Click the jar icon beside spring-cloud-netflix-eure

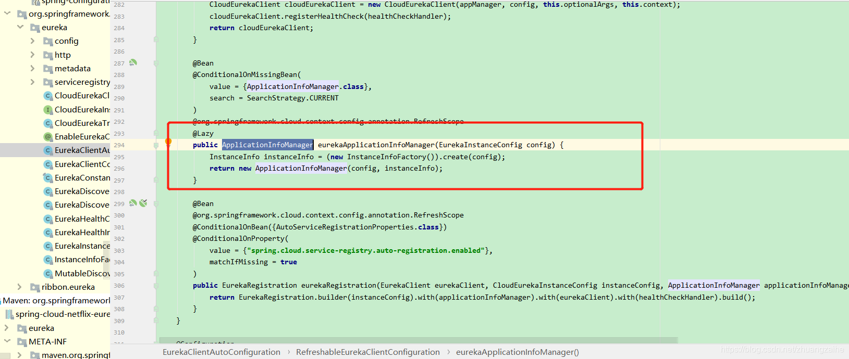pos(9,314)
